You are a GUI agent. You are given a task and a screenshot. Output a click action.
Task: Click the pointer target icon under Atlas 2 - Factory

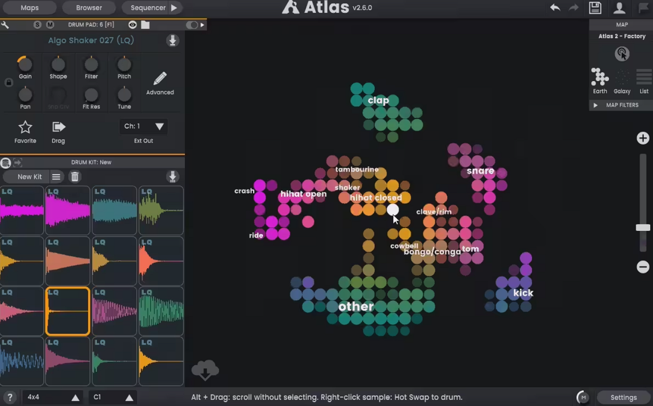(x=622, y=53)
